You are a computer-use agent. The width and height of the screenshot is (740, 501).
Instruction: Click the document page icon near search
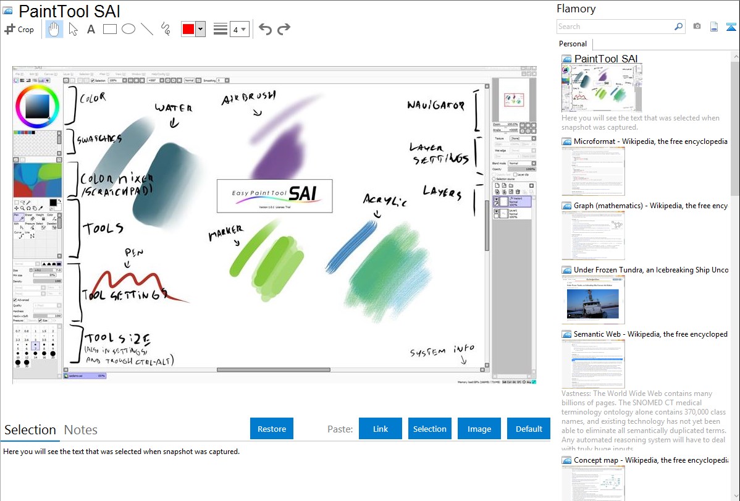pyautogui.click(x=714, y=27)
